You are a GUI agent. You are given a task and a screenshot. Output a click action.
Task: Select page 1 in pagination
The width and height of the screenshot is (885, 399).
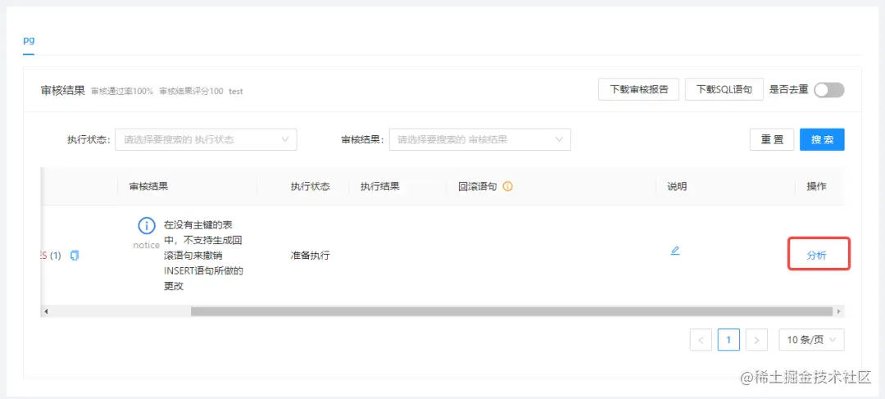tap(728, 340)
